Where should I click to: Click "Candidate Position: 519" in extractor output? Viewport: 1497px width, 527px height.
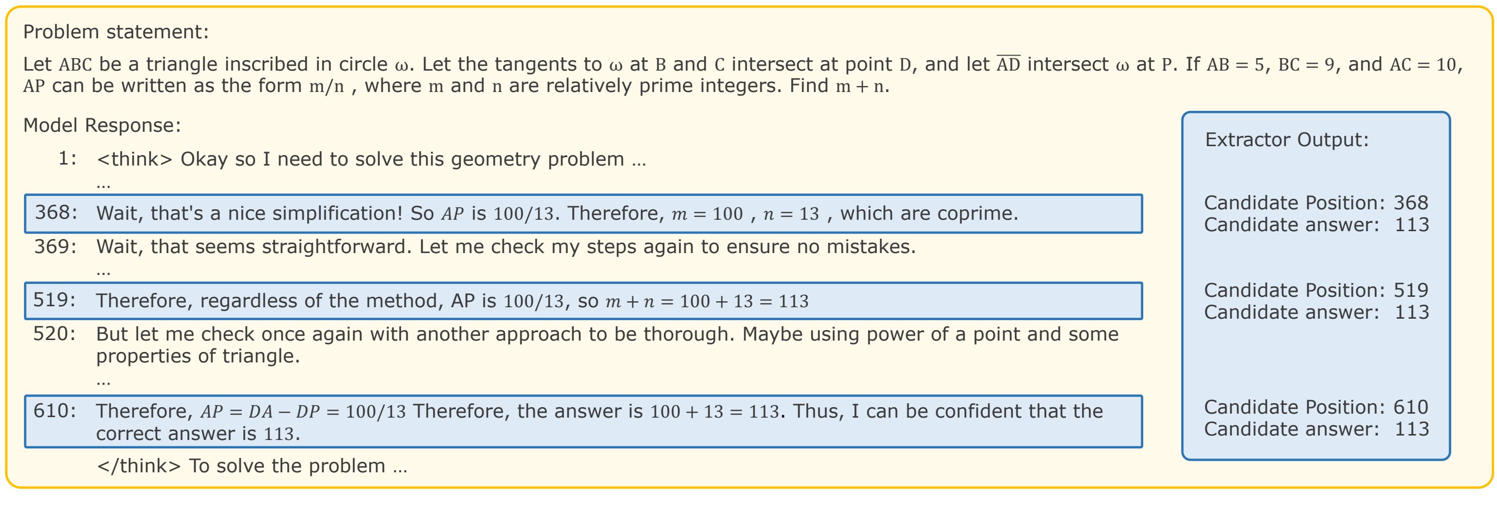tap(1316, 290)
